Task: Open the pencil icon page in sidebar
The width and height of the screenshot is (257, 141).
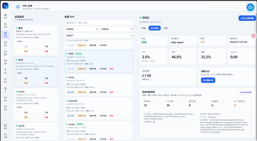Action: click(6, 80)
